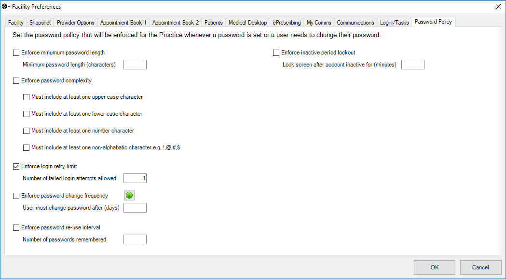The height and width of the screenshot is (279, 506).
Task: Select the Password Policy tab
Action: [x=433, y=22]
